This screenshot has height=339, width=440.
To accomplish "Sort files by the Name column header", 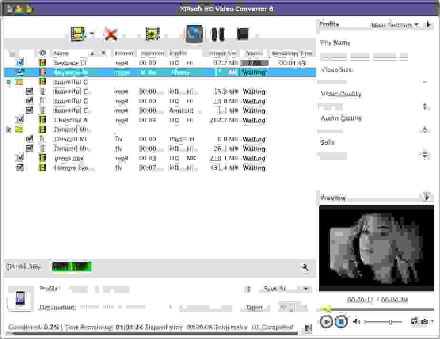I will [62, 53].
